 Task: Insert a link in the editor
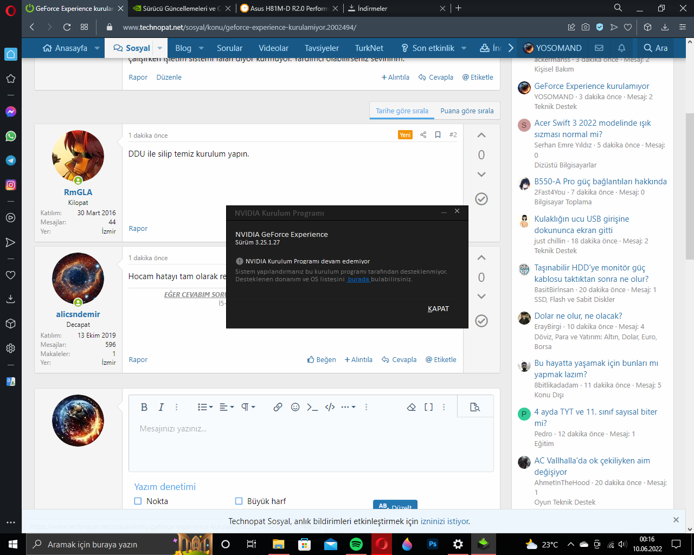tap(278, 407)
